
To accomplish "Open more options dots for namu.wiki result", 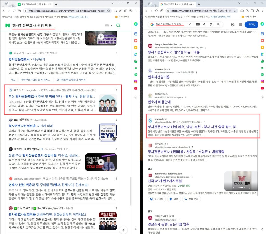I will 116,53.
